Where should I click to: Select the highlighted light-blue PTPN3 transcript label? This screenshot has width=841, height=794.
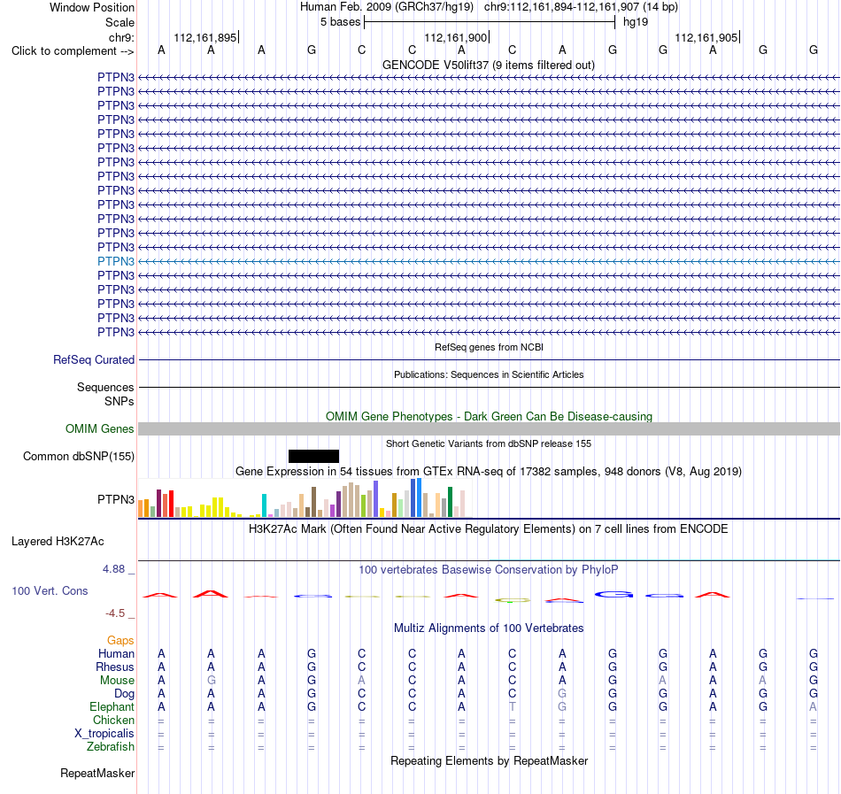click(116, 262)
